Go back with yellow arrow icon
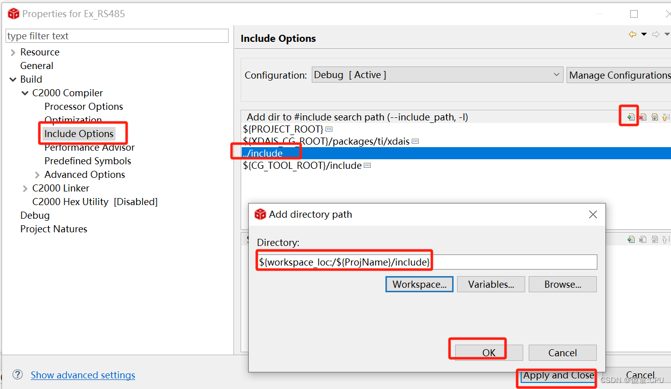Viewport: 671px width, 389px height. pos(633,34)
